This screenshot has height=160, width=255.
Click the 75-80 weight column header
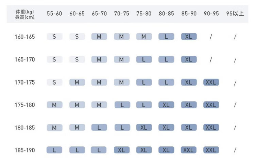click(x=144, y=14)
